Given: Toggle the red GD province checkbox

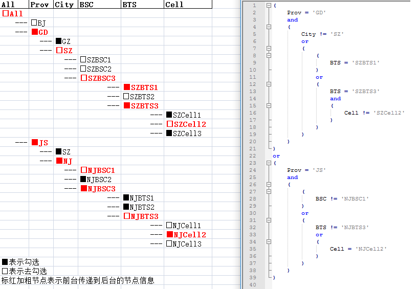Looking at the screenshot, I should [35, 32].
